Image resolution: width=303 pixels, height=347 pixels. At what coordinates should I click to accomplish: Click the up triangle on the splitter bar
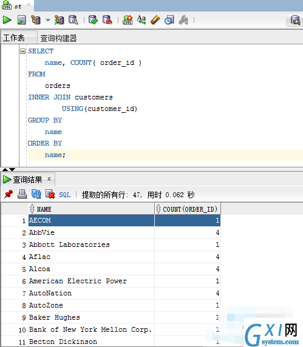(5, 169)
